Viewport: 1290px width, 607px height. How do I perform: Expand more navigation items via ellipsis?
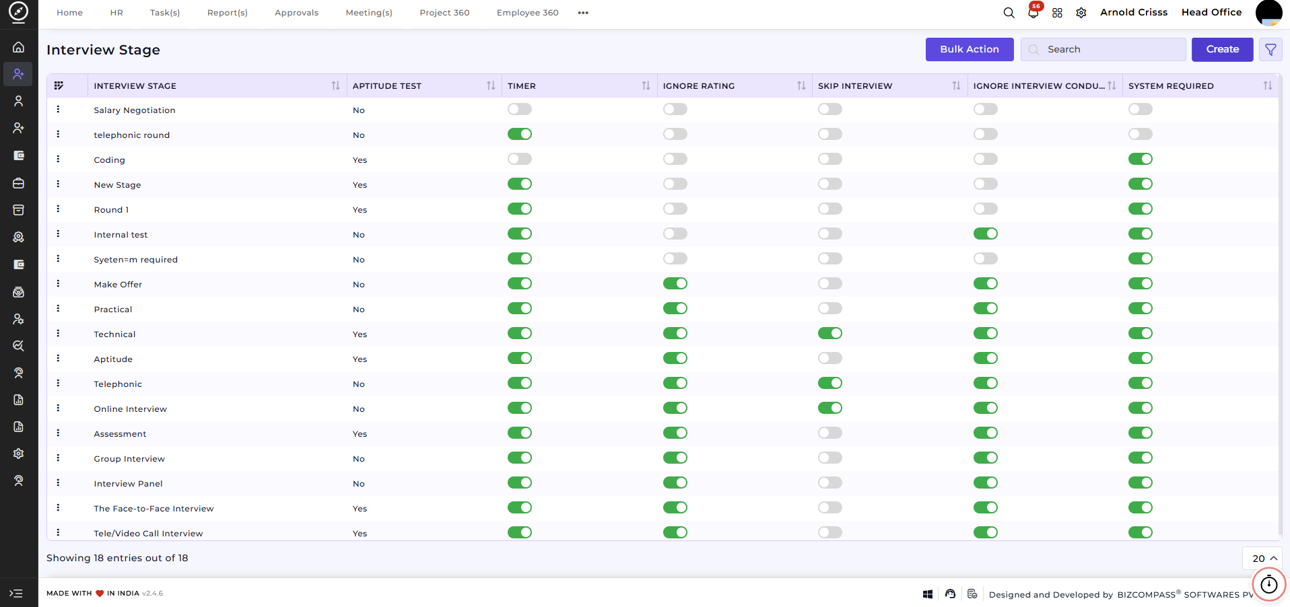click(583, 13)
